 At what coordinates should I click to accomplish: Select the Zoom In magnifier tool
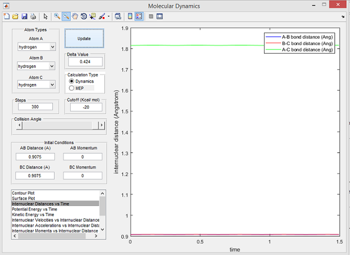[57, 16]
